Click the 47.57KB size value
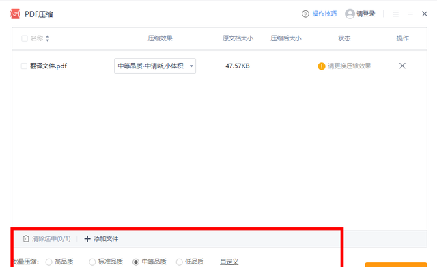 238,66
